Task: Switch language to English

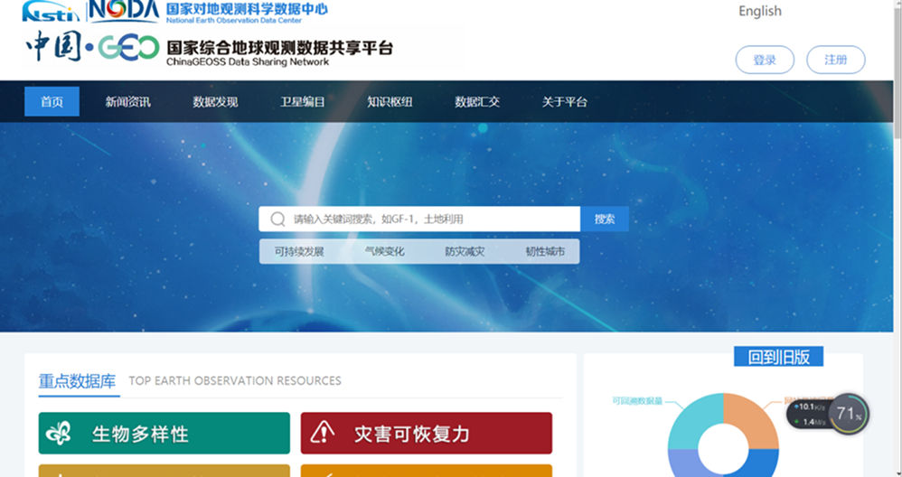Action: (x=759, y=12)
